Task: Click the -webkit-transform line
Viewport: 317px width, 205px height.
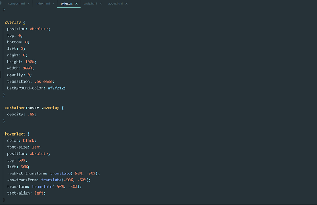Action: [x=53, y=174]
